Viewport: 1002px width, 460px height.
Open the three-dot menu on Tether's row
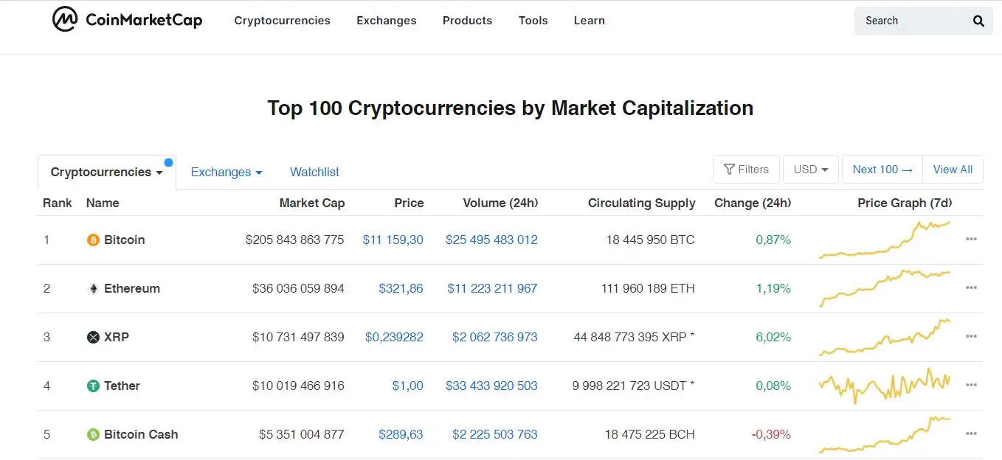tap(971, 385)
